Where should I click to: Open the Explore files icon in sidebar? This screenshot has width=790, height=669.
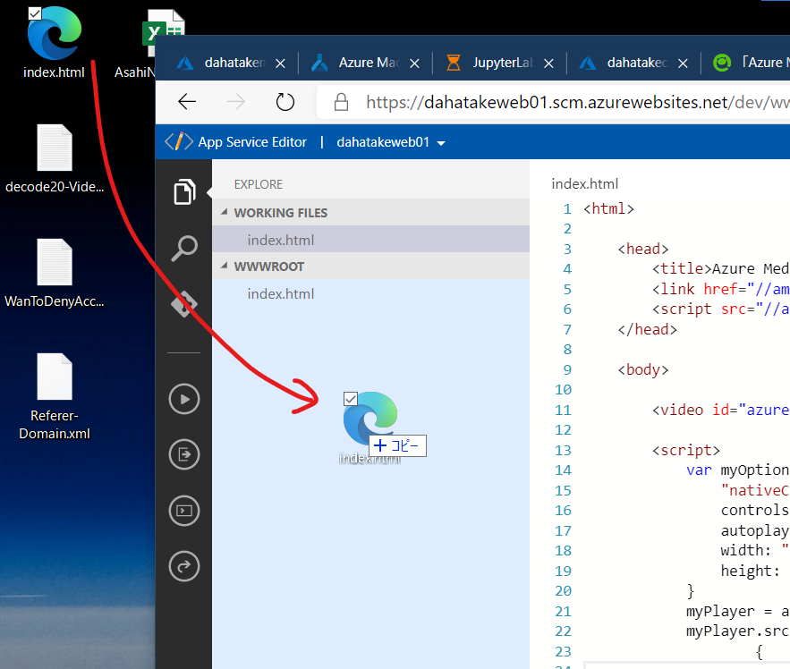pyautogui.click(x=184, y=192)
